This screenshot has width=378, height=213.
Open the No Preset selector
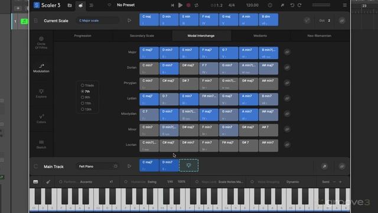[126, 5]
